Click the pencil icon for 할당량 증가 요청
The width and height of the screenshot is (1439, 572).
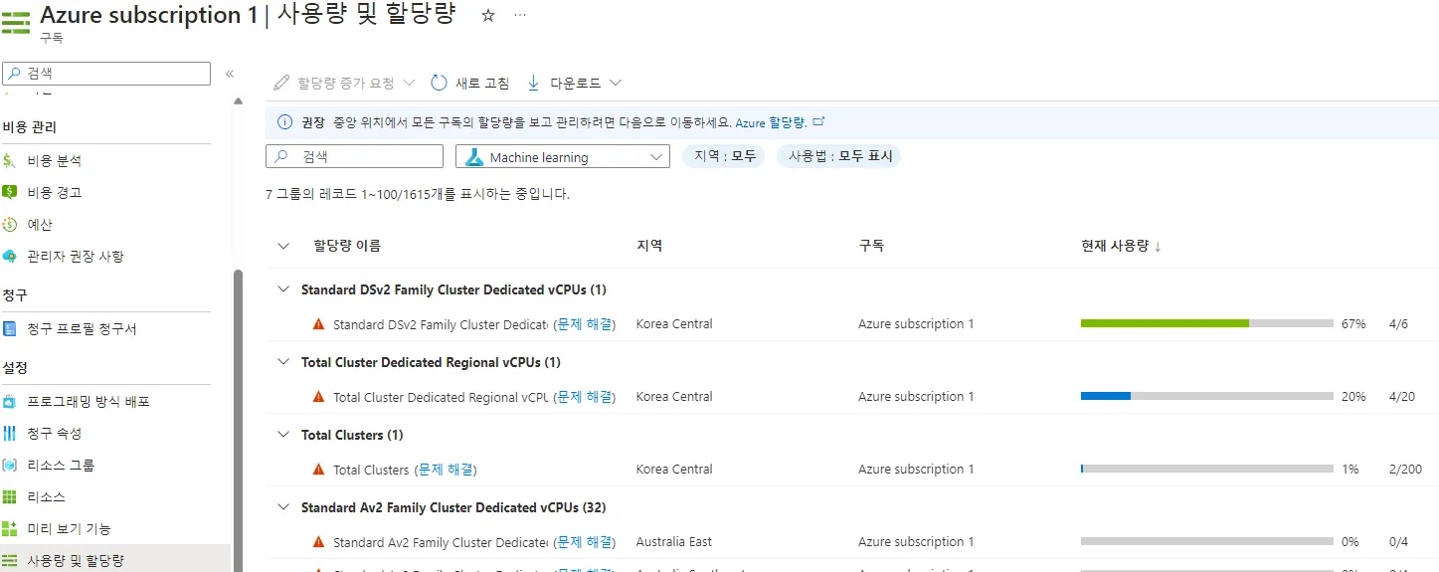point(280,83)
